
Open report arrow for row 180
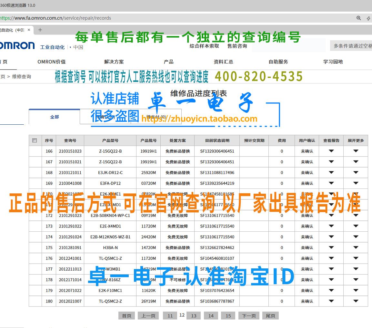[331, 301]
